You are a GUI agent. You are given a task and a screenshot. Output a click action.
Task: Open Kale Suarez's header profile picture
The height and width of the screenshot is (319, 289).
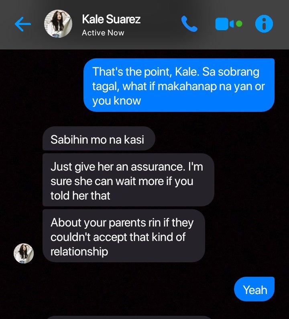pos(58,24)
